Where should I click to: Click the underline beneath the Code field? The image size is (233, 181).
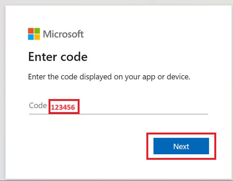click(118, 114)
